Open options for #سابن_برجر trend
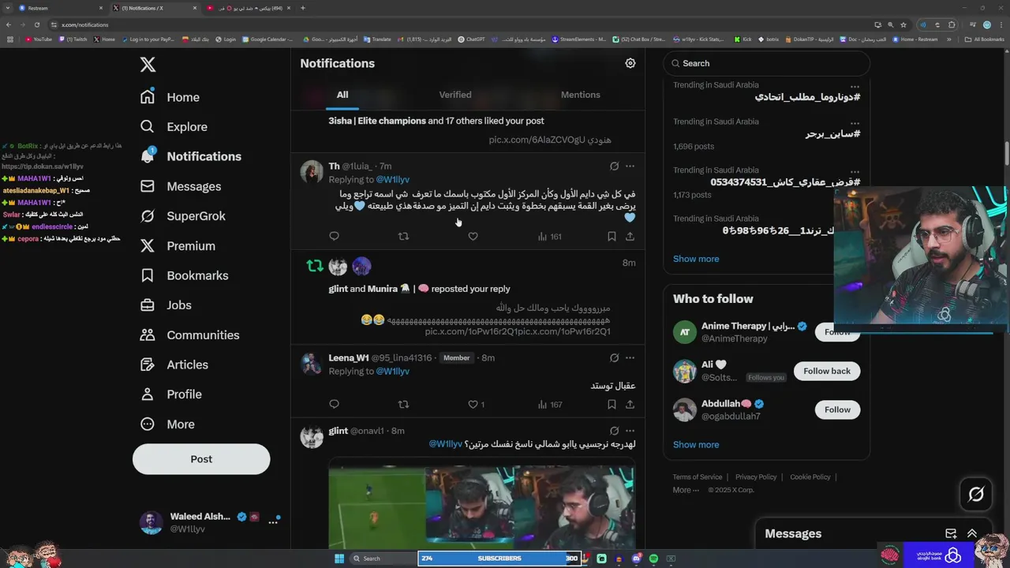This screenshot has height=568, width=1010. click(x=855, y=123)
